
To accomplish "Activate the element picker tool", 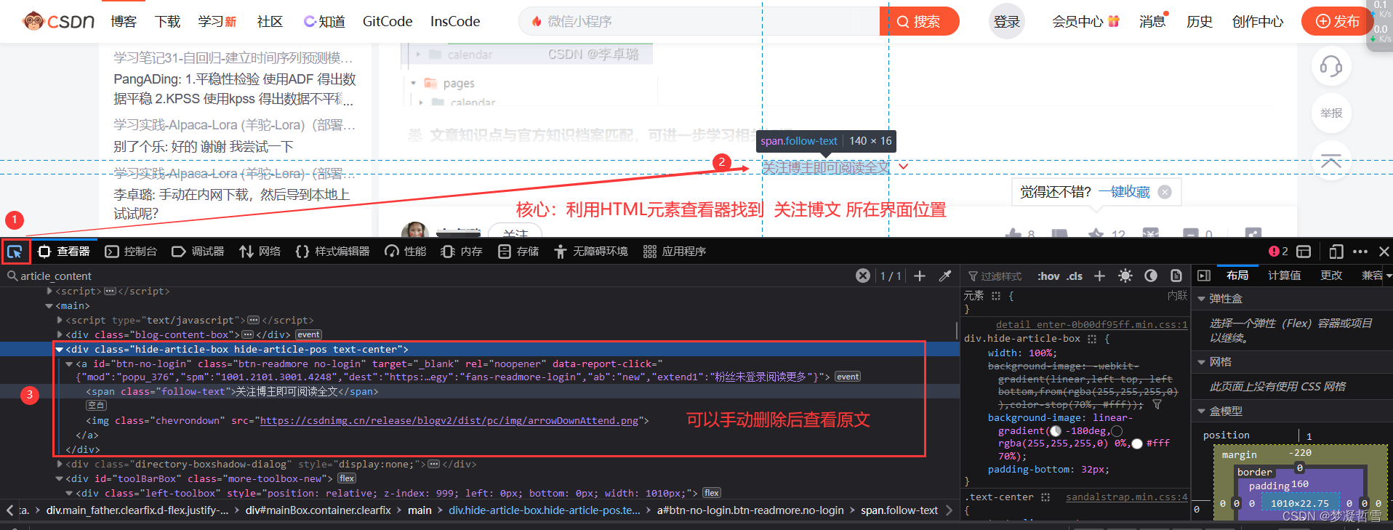I will tap(15, 252).
